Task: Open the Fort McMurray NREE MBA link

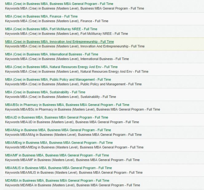Action: (x=51, y=29)
